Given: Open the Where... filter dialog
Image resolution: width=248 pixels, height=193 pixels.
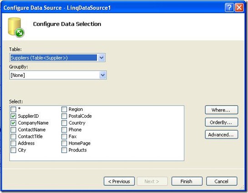Looking at the screenshot, I should [222, 110].
